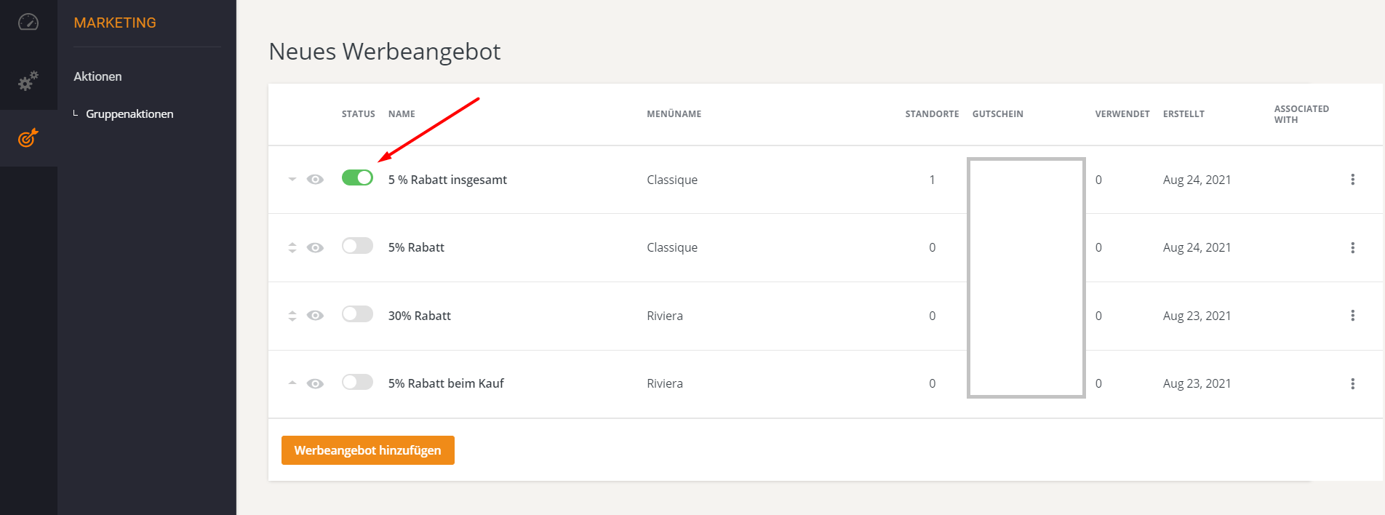The width and height of the screenshot is (1385, 515).
Task: Click the NAME column header
Action: (402, 114)
